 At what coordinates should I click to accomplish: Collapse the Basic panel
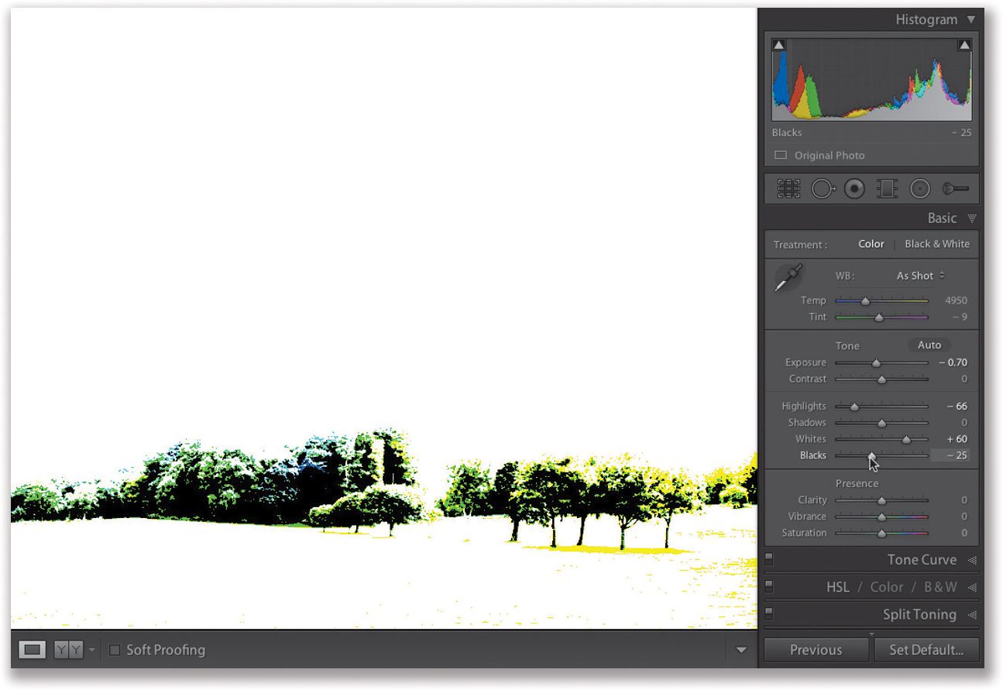click(x=972, y=218)
